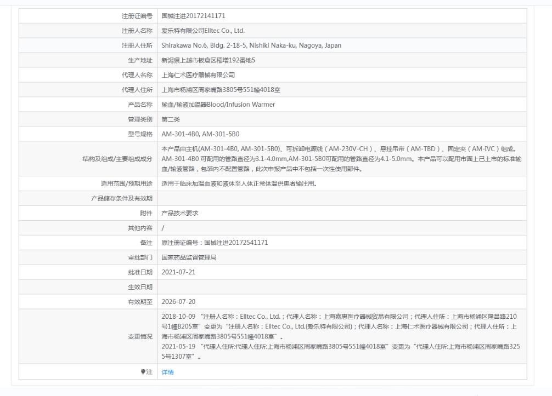
Task: Click the 2018-10-09 change record entry
Action: pos(340,326)
